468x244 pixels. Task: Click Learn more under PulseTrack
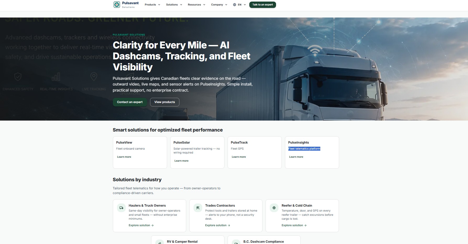(x=239, y=157)
